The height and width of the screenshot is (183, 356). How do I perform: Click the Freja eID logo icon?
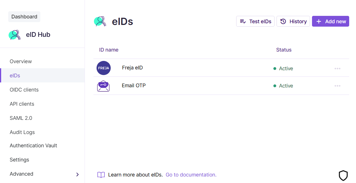click(104, 68)
